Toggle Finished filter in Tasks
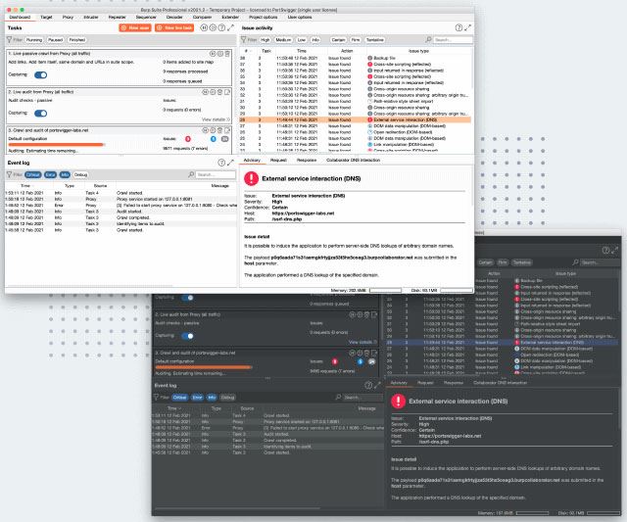Image resolution: width=627 pixels, height=522 pixels. click(76, 39)
